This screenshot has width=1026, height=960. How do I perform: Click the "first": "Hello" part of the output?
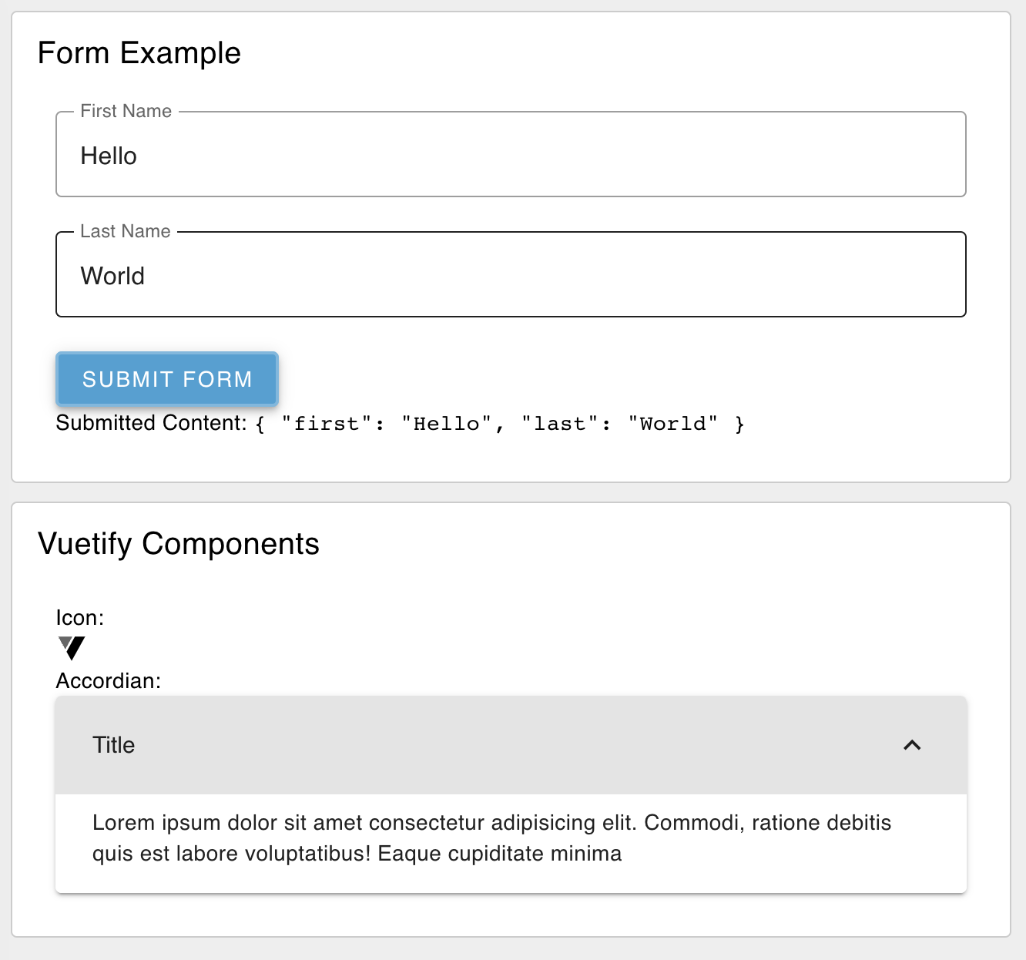point(387,424)
